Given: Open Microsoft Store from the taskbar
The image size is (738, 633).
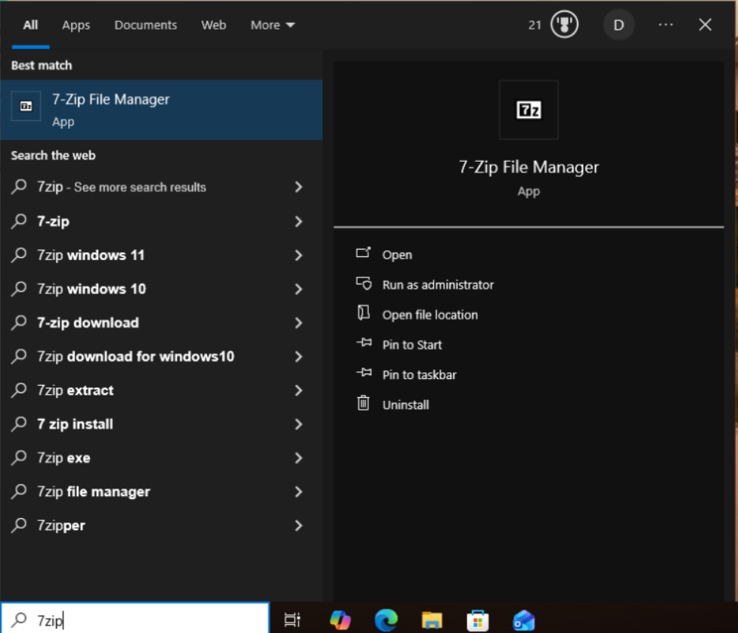Looking at the screenshot, I should click(478, 620).
